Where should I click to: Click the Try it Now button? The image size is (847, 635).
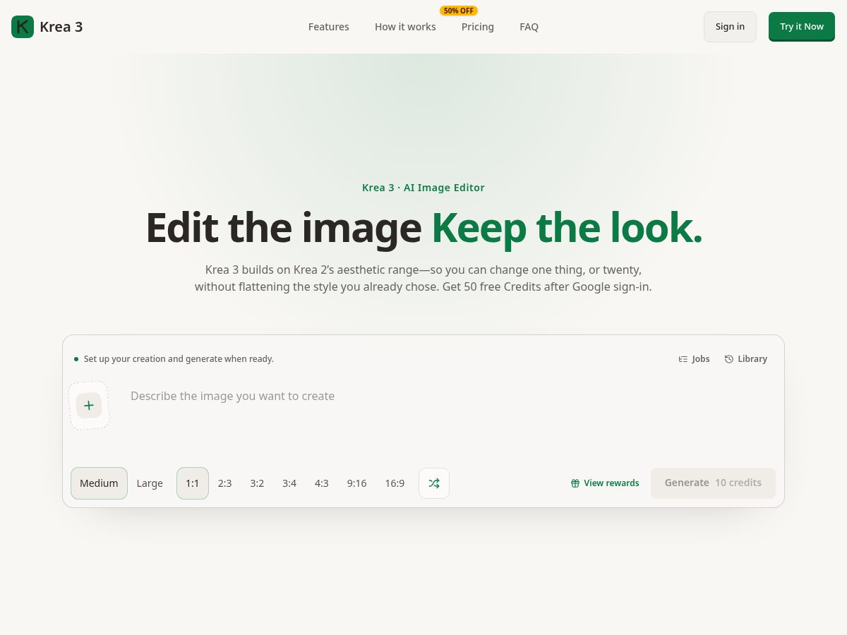pos(802,27)
